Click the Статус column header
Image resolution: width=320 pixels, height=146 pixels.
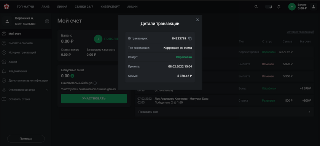[x=267, y=41]
